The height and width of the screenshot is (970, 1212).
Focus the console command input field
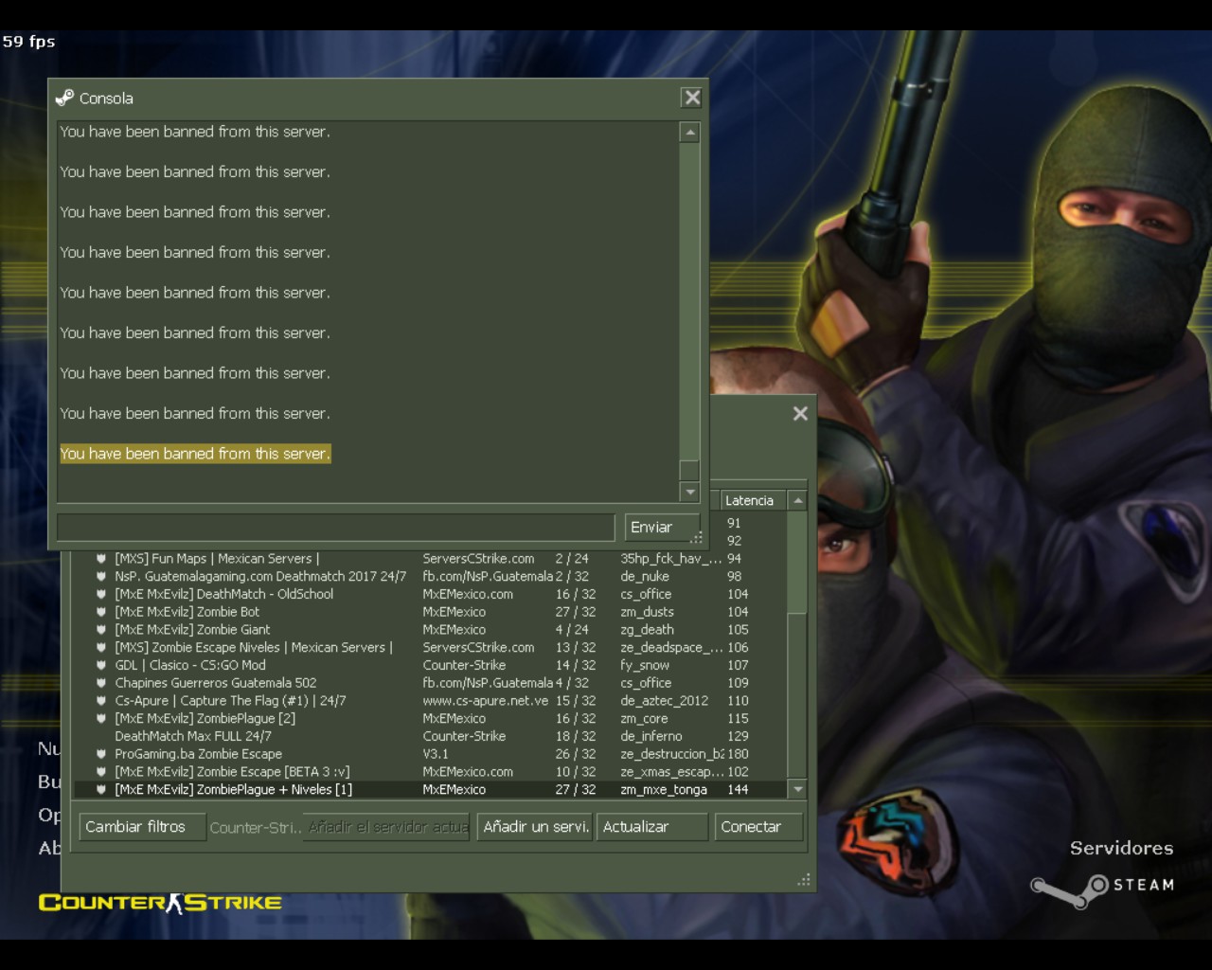point(336,528)
